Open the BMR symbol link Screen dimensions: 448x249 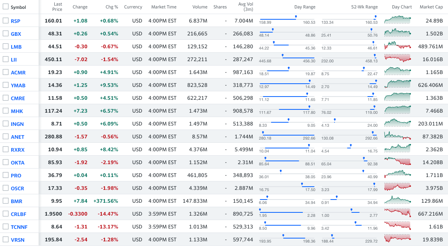point(16,201)
